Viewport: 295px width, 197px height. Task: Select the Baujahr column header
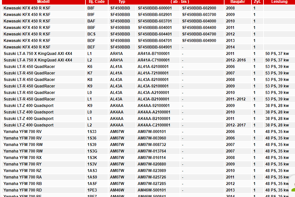[x=237, y=2]
